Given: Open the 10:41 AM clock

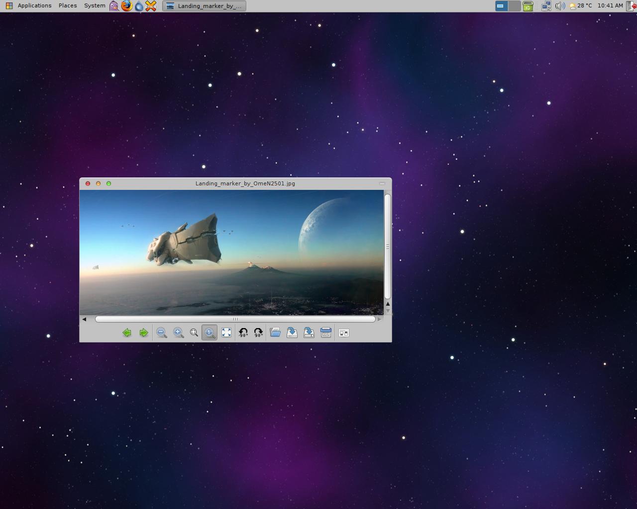Looking at the screenshot, I should coord(610,5).
